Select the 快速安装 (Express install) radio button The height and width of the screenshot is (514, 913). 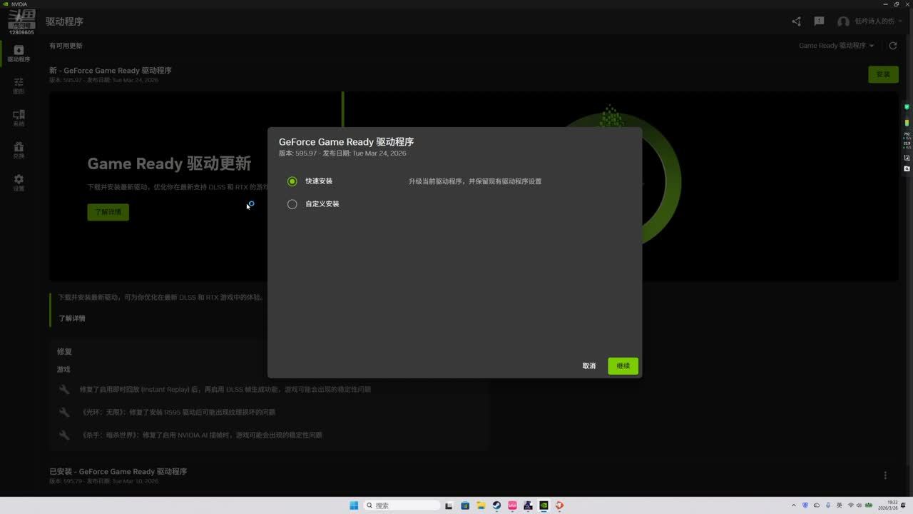292,181
